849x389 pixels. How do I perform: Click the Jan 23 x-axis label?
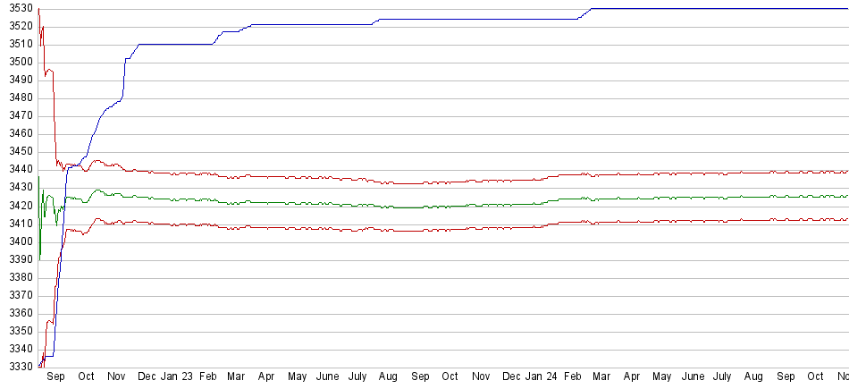click(x=175, y=377)
